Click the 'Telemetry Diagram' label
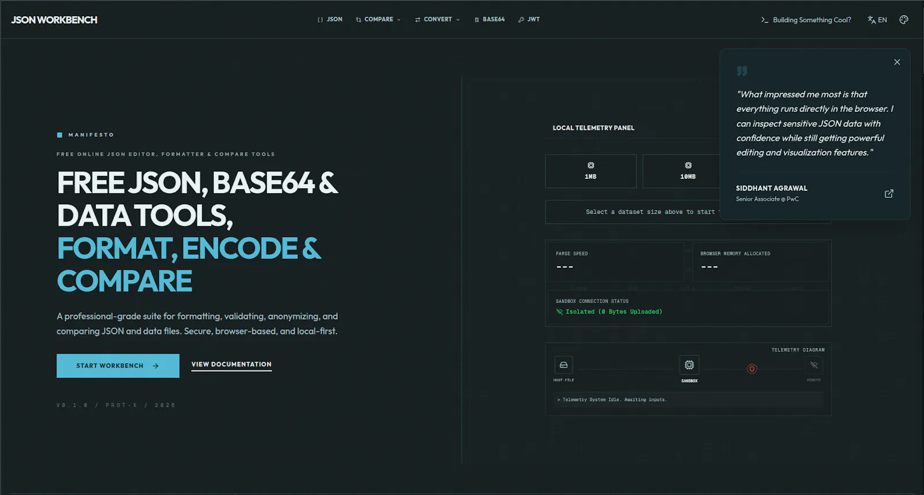This screenshot has width=924, height=495. point(798,350)
